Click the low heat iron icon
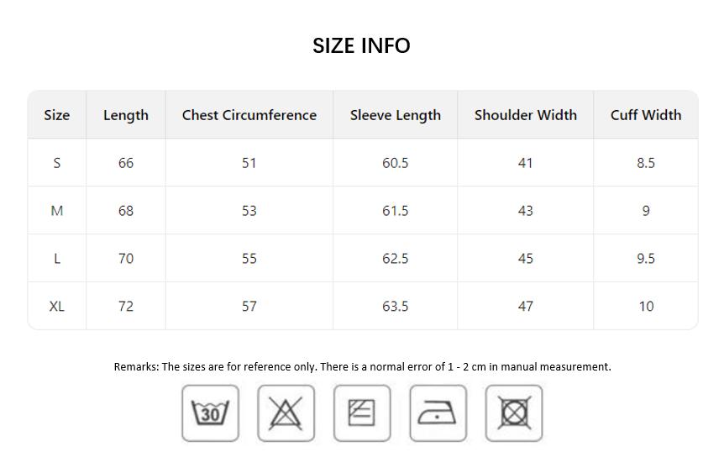This screenshot has height=452, width=724. (438, 413)
